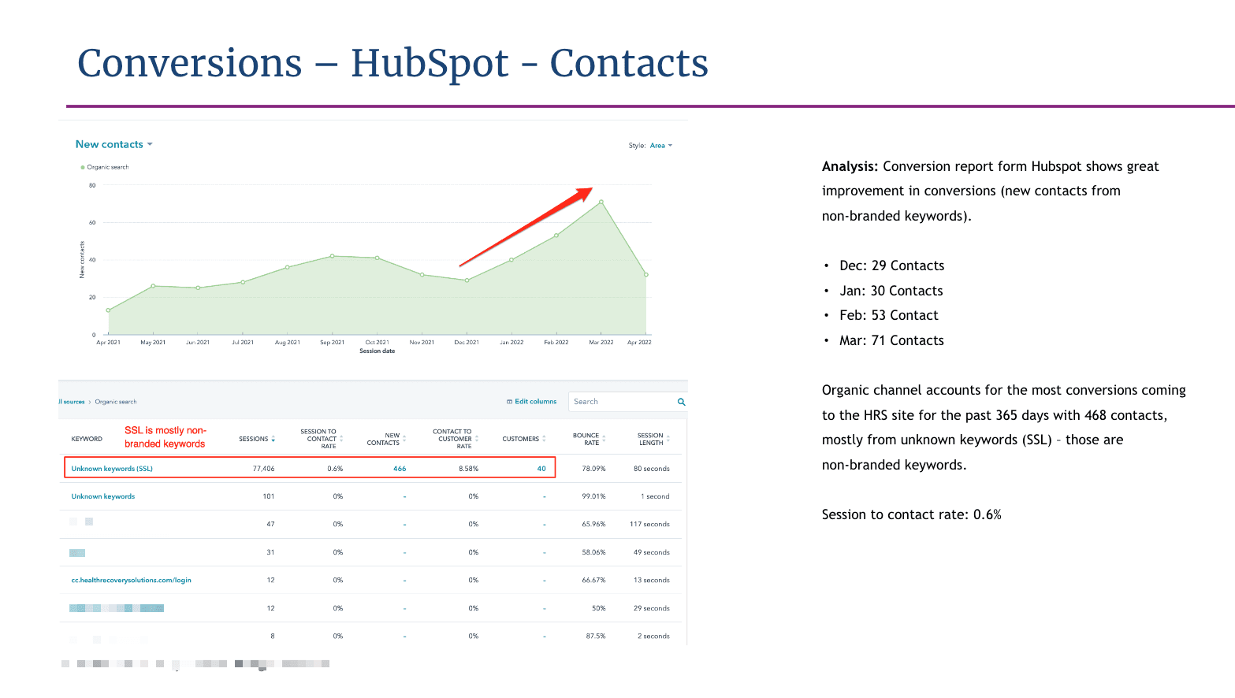Click the Apr 2022 data point
Viewport: 1235px width, 698px height.
tap(646, 275)
